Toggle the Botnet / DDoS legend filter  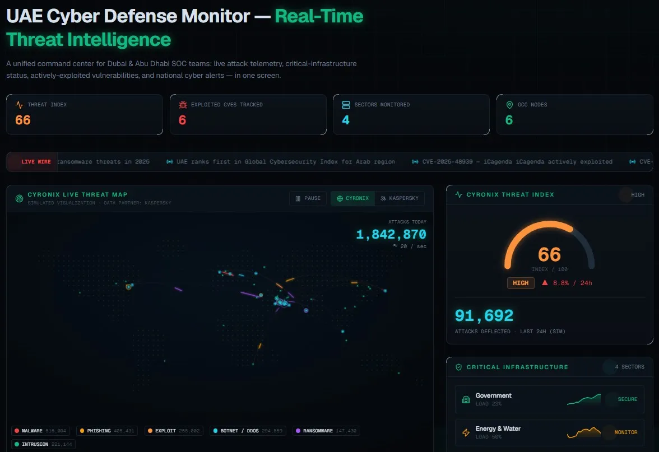pyautogui.click(x=248, y=431)
